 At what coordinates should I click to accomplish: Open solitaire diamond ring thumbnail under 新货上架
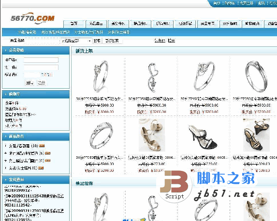100,76
